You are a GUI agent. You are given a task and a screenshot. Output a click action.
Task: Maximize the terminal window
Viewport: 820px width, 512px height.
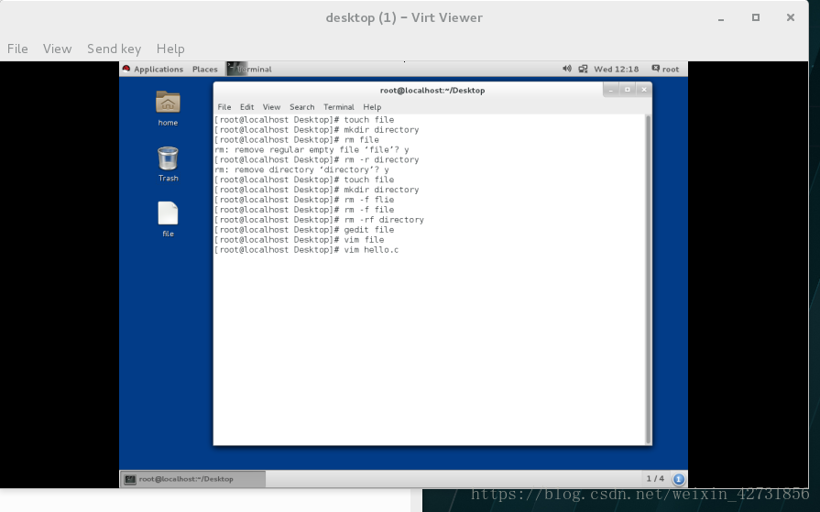(x=628, y=90)
